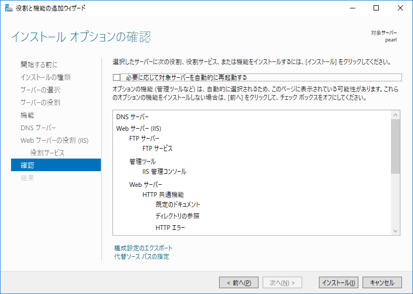Select Web サーバー (IIS) in the list

(x=139, y=129)
